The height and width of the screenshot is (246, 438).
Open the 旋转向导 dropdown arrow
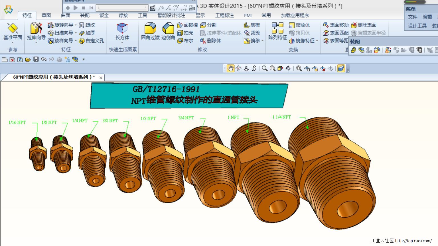76,25
